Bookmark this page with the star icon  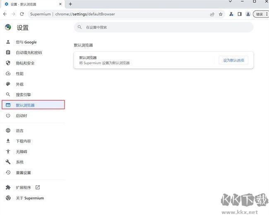click(221, 14)
